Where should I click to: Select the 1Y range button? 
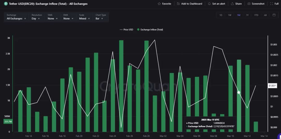247,15
